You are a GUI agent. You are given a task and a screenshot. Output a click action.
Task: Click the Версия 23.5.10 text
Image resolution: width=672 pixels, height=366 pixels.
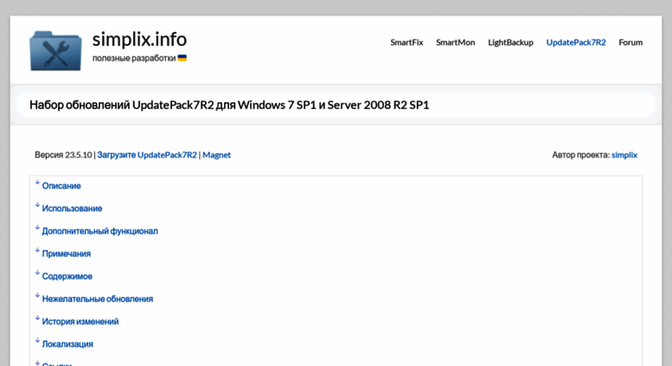63,155
